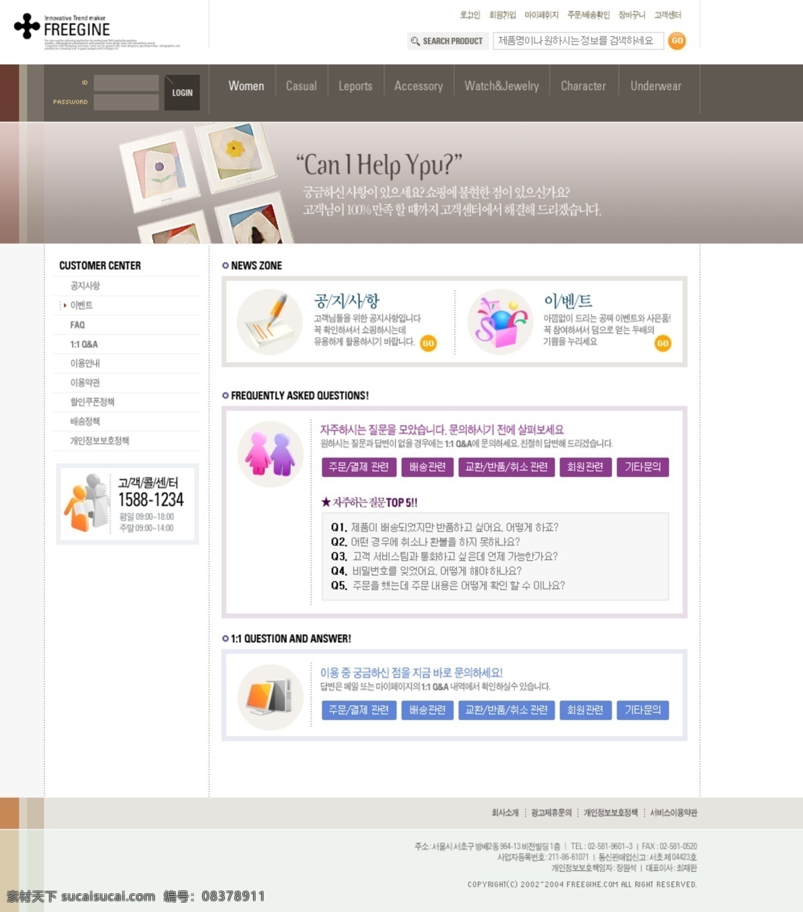Screen dimensions: 803x912
Task: Click the 고객센터 top link
Action: point(668,15)
